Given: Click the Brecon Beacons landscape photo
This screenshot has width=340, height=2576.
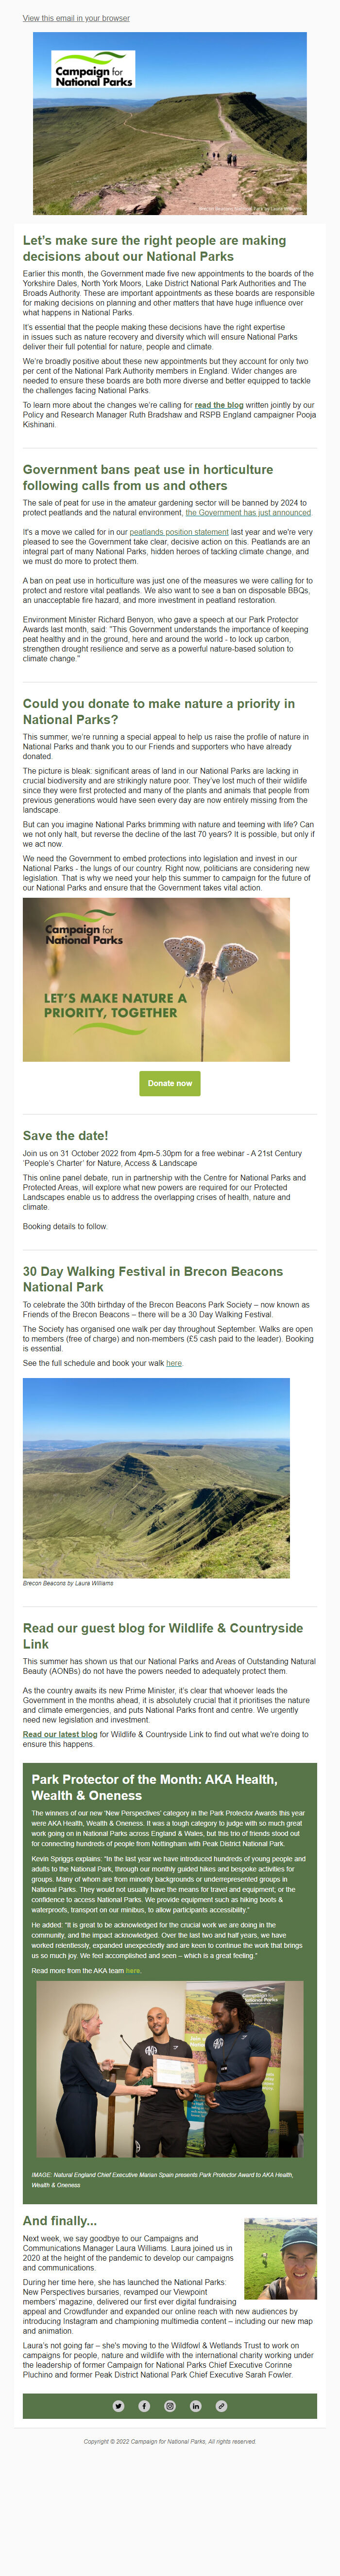Looking at the screenshot, I should (156, 1478).
